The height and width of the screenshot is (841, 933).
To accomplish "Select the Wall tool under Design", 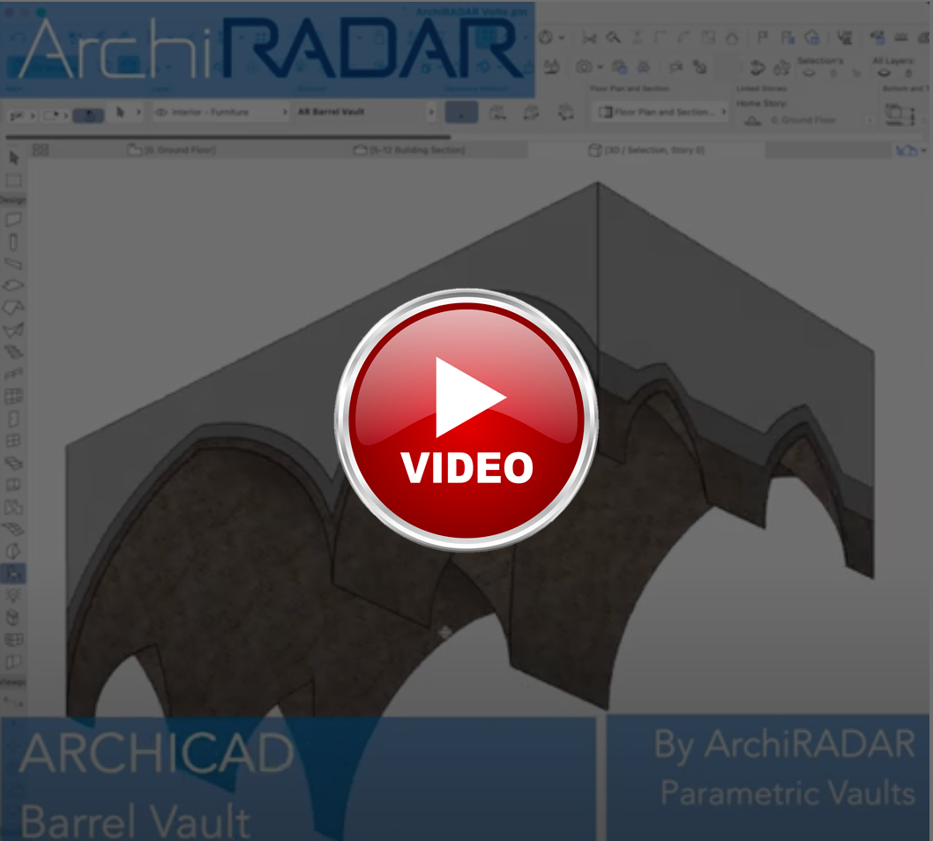I will 13,220.
